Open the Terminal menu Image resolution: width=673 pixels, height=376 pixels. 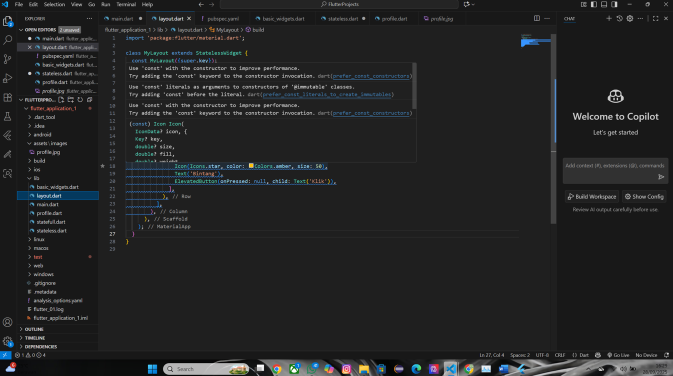125,4
